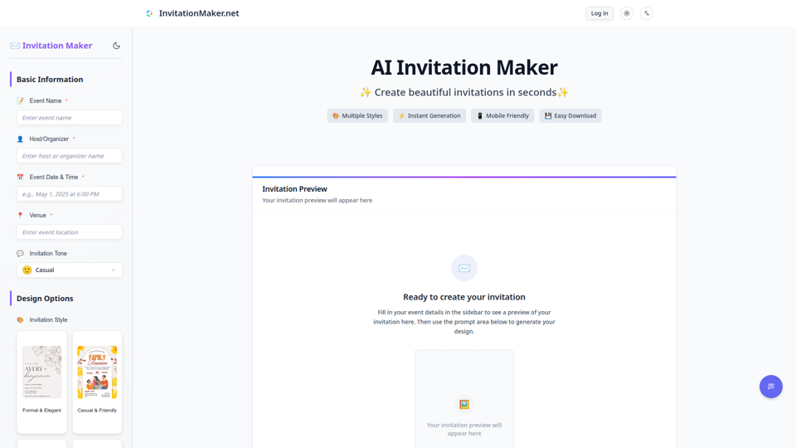Click the lightning icon on Instant Generation badge

(x=401, y=116)
